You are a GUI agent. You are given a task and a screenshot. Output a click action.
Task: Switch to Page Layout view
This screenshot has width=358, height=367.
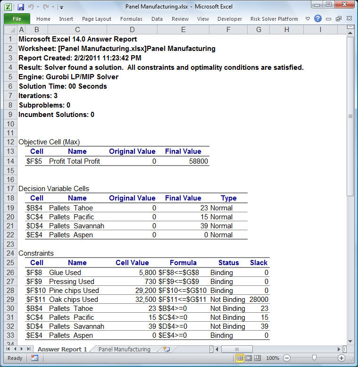[249, 359]
